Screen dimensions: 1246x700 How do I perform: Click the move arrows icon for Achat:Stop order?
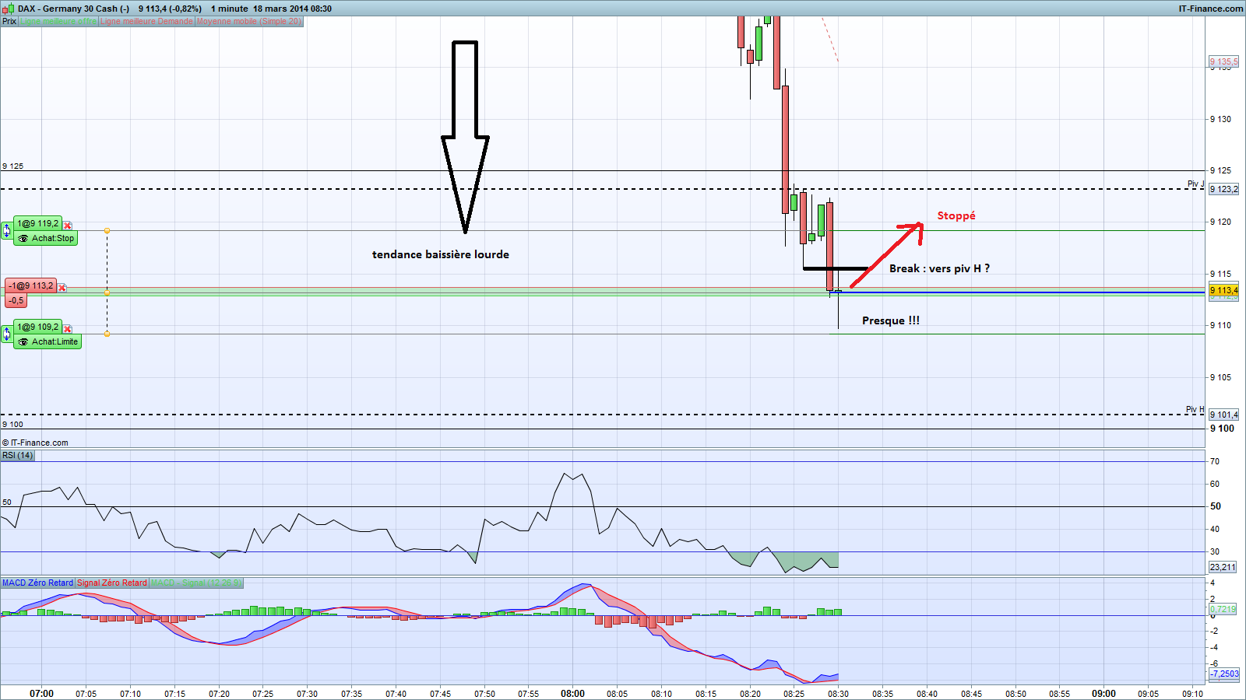(6, 230)
